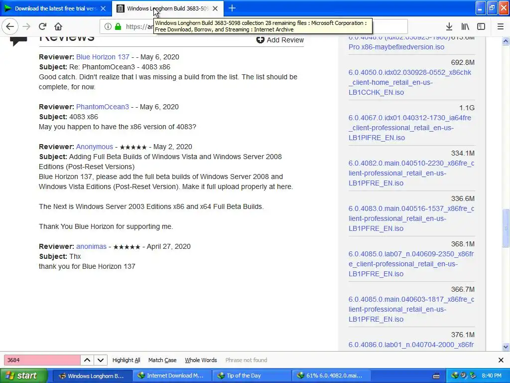This screenshot has width=510, height=383.
Task: Toggle the browser sidebar view
Action: (481, 27)
